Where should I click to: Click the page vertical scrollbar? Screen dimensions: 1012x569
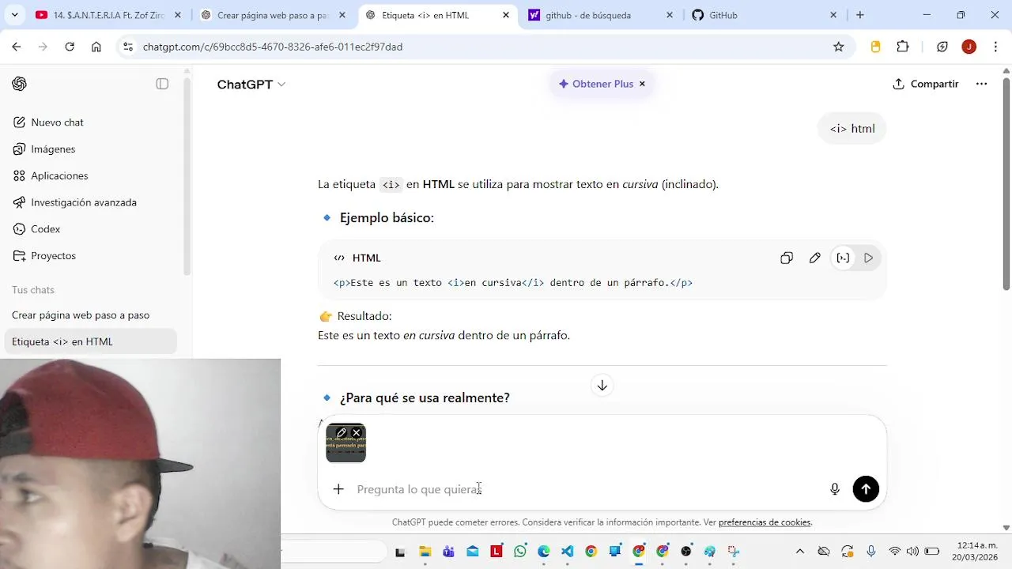[x=1006, y=183]
